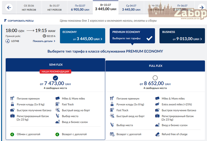
Task: Click the business lounge icon in Semi Flex
Action: pos(57,122)
